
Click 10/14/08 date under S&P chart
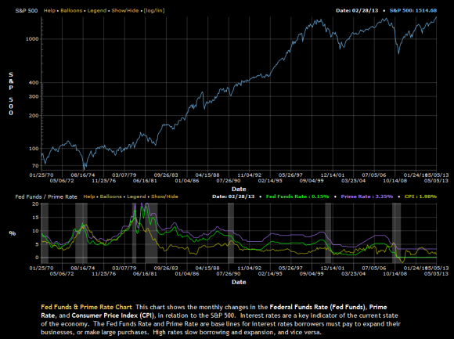(x=395, y=181)
